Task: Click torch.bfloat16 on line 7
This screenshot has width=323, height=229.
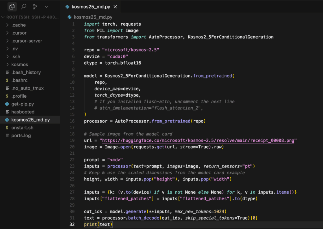Action: (x=123, y=63)
